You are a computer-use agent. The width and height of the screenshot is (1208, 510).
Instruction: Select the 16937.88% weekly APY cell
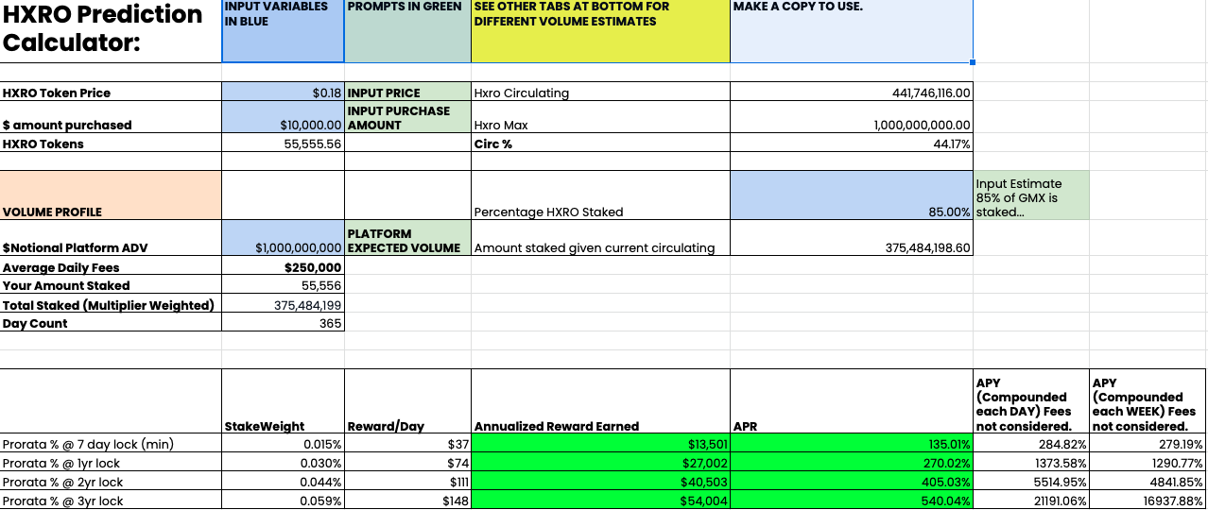(x=1148, y=501)
